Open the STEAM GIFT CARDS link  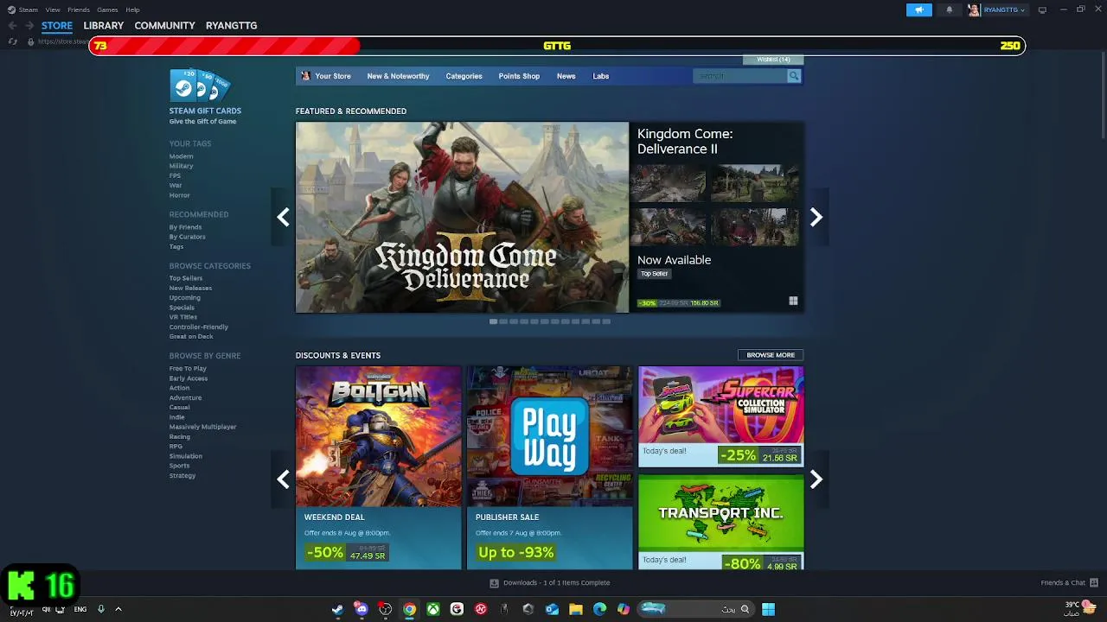pos(205,111)
